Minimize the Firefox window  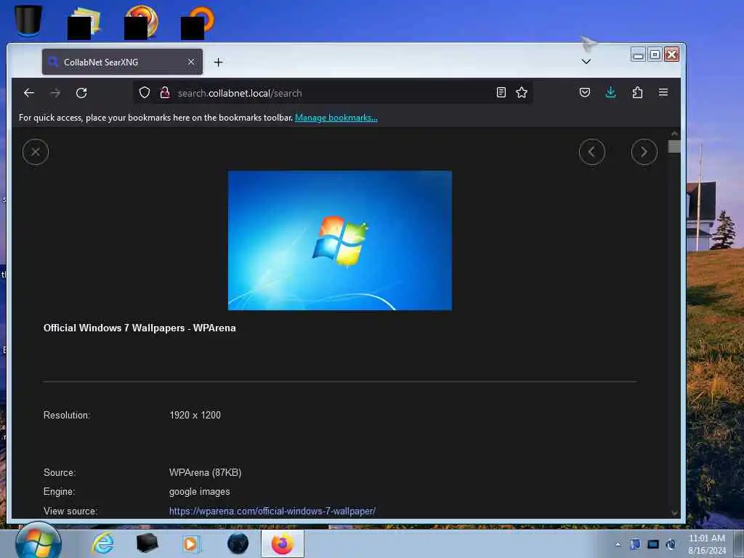(638, 54)
